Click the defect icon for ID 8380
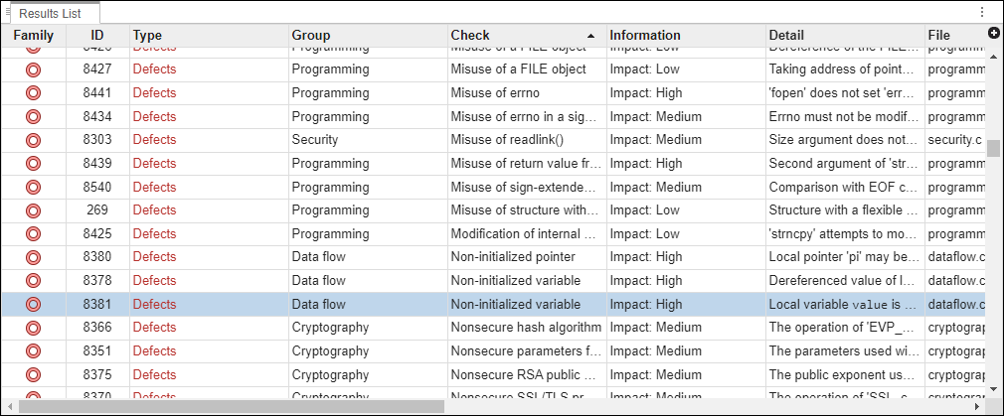This screenshot has height=416, width=1004. coord(33,257)
